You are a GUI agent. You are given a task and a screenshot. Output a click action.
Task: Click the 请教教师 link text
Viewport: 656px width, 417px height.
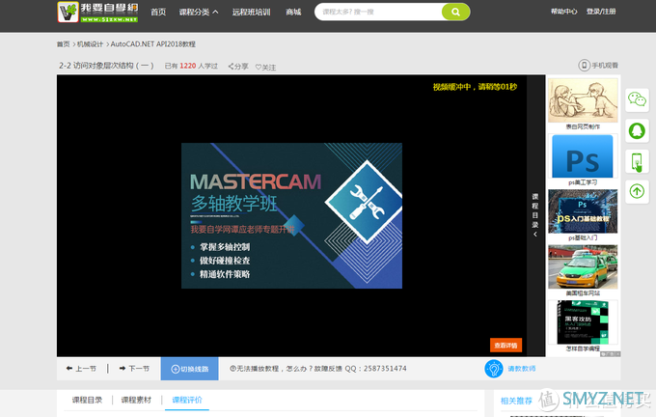click(522, 369)
